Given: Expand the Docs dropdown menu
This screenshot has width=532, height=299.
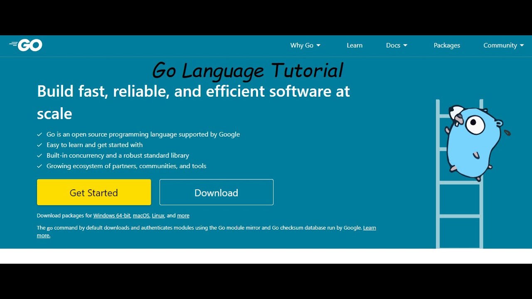Looking at the screenshot, I should (397, 45).
